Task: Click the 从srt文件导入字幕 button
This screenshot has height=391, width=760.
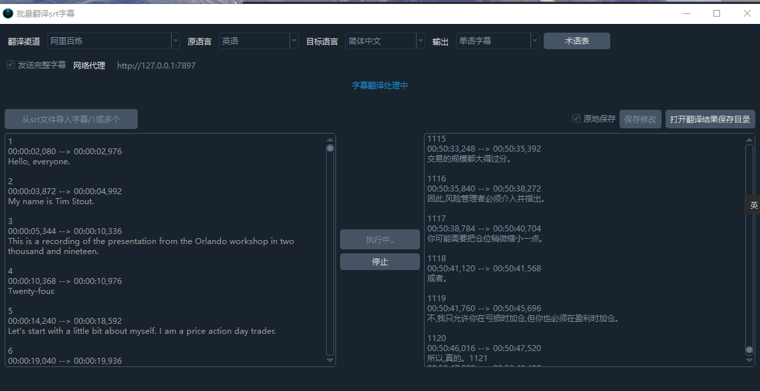Action: pyautogui.click(x=71, y=119)
